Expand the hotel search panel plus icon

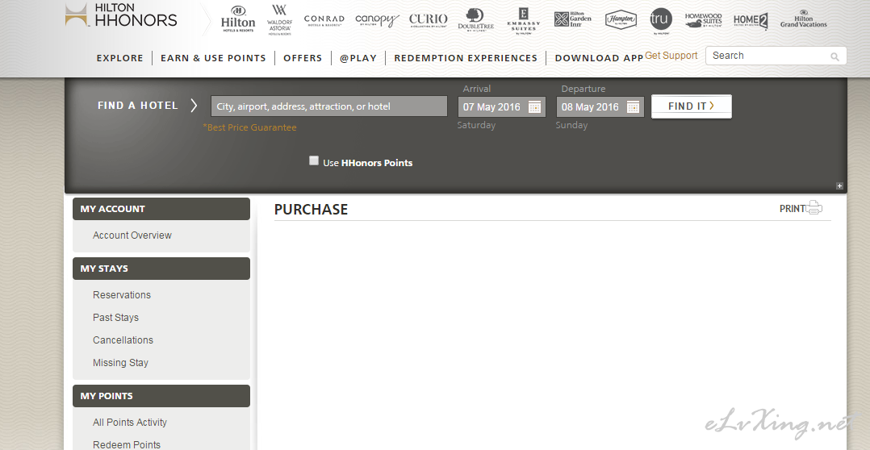839,186
